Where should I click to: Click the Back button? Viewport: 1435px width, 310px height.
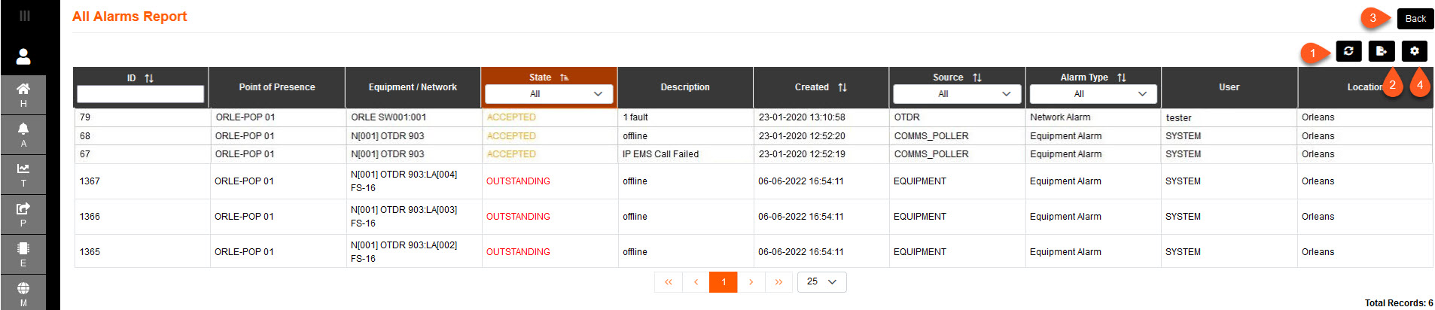pyautogui.click(x=1415, y=19)
